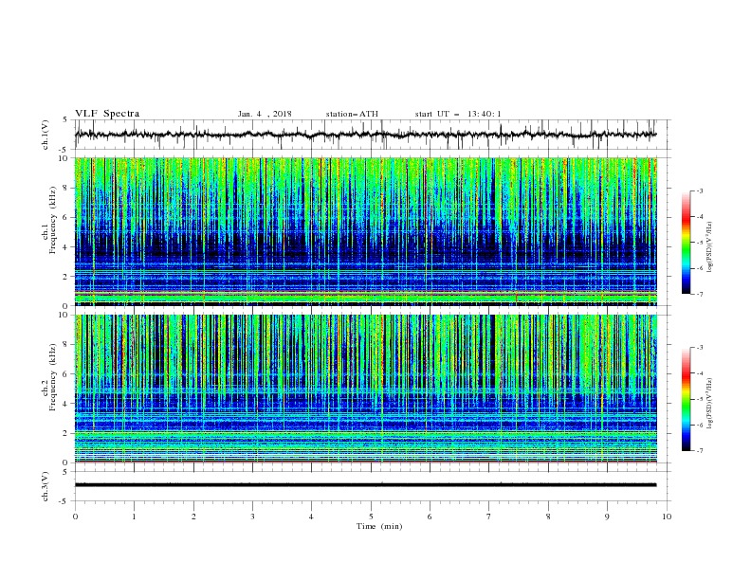Image resolution: width=751 pixels, height=580 pixels.
Task: Click the time axis tick label "9"
Action: 607,517
